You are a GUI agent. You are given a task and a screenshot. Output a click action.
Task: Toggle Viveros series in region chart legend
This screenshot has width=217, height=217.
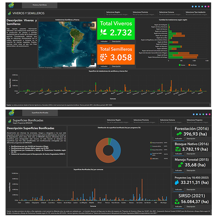coord(180,64)
